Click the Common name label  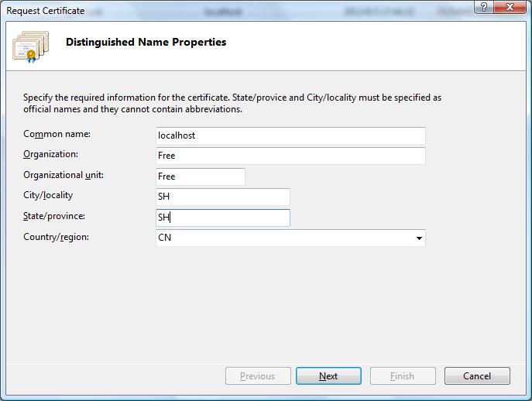57,134
